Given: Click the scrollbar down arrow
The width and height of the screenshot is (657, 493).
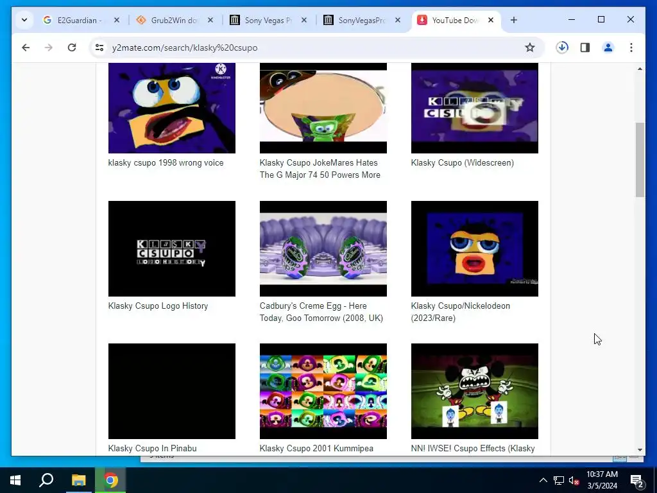Looking at the screenshot, I should coord(640,450).
